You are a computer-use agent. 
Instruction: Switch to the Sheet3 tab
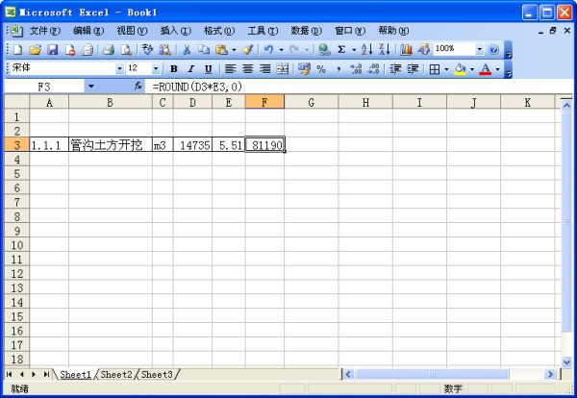coord(157,375)
